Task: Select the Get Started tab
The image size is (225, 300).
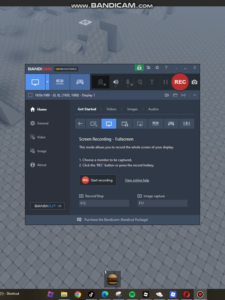Action: [x=87, y=109]
